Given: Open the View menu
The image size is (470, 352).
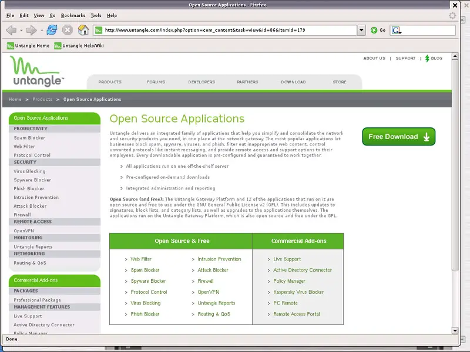Looking at the screenshot, I should tap(39, 16).
